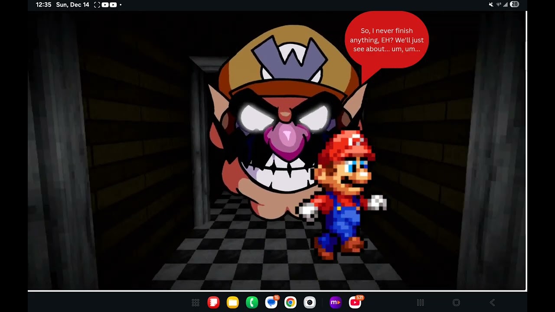Tap the battery level indicator showing 28
The image size is (555, 312).
point(514,5)
